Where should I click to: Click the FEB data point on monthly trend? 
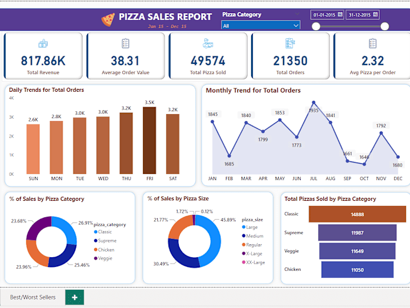229,156
